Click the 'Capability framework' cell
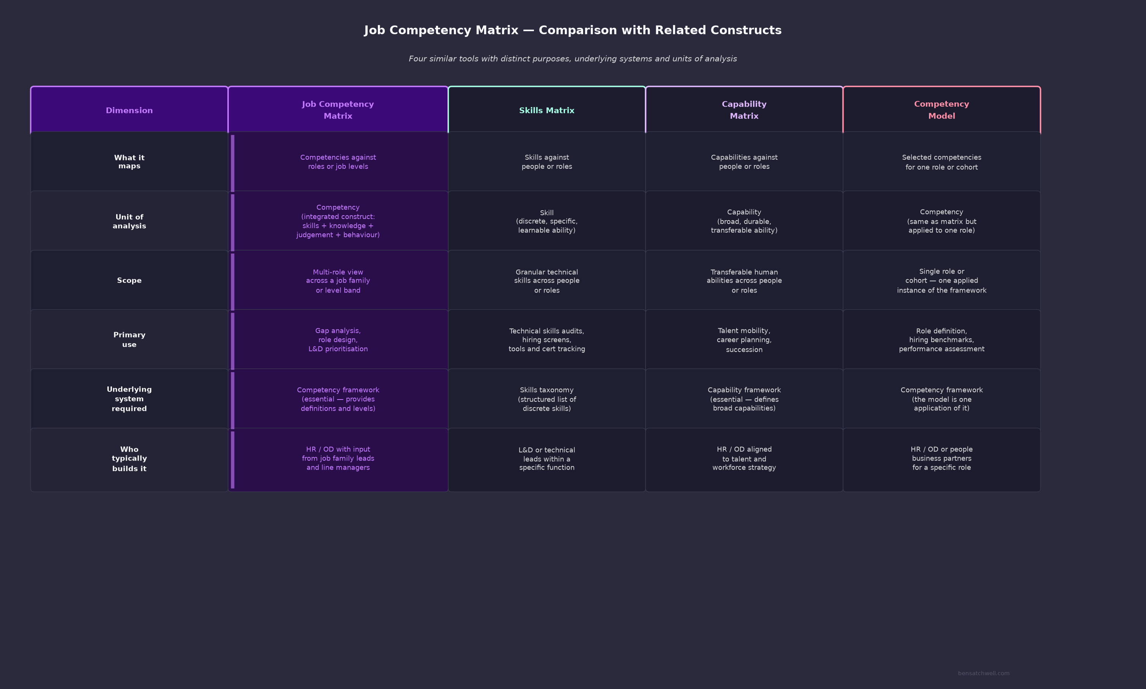Viewport: 1146px width, 689px height. (x=744, y=399)
